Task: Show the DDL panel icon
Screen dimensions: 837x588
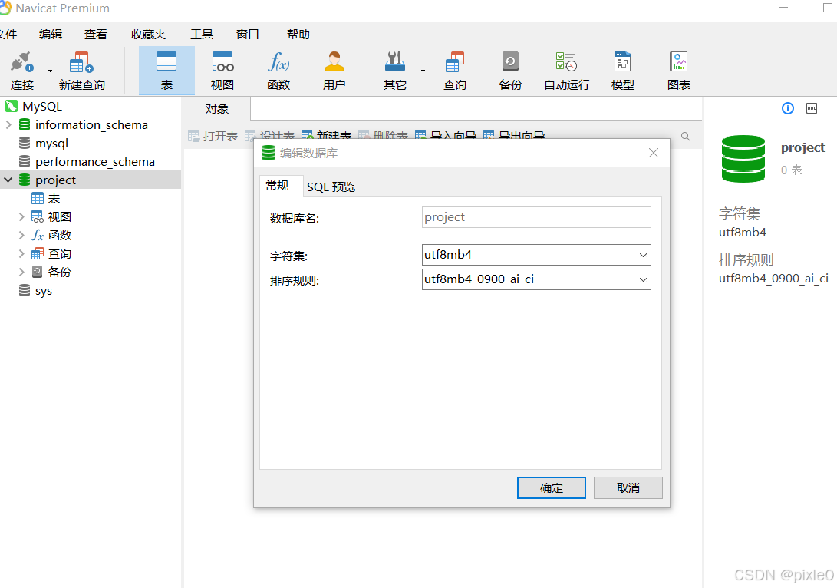Action: pos(812,108)
